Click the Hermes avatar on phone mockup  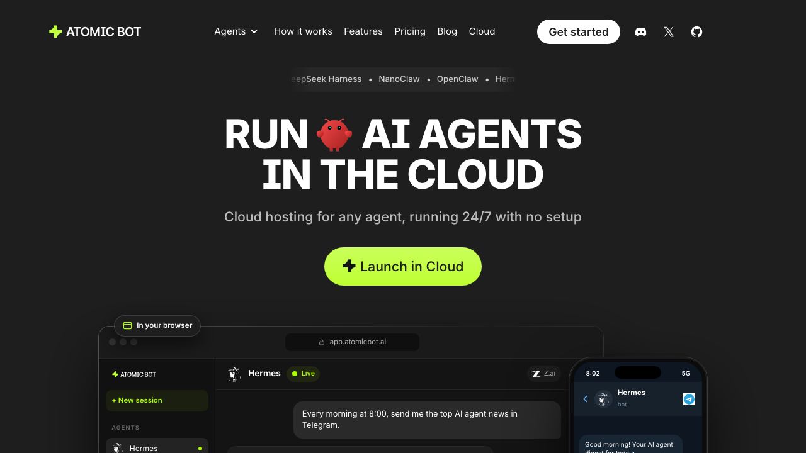click(x=603, y=399)
